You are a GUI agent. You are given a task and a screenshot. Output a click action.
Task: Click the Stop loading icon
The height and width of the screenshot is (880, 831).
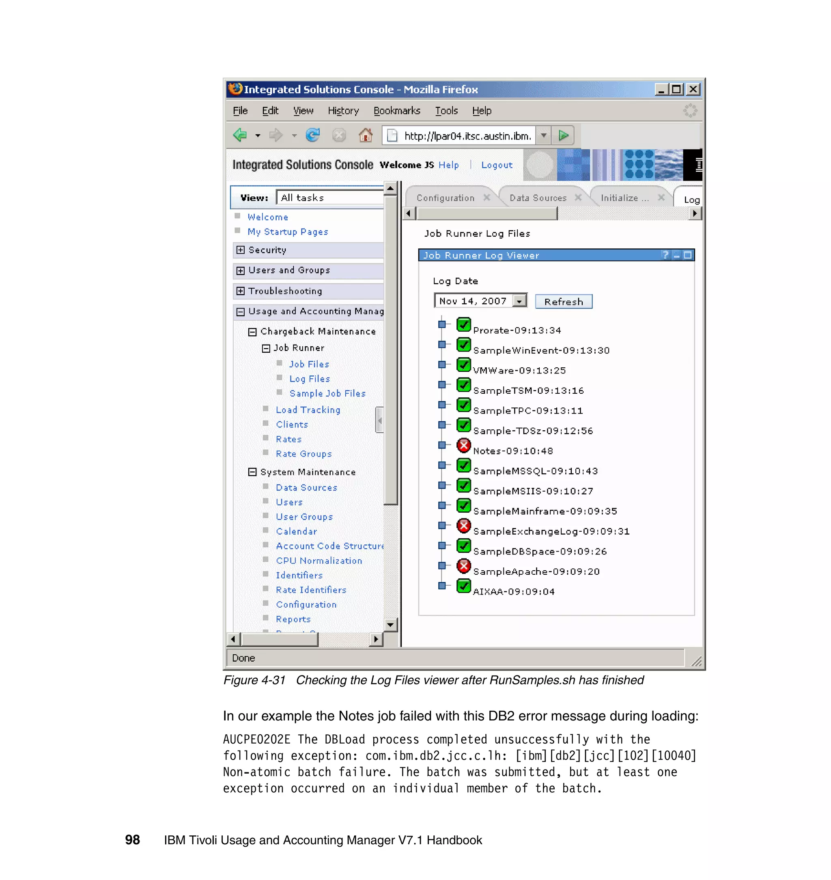[339, 135]
